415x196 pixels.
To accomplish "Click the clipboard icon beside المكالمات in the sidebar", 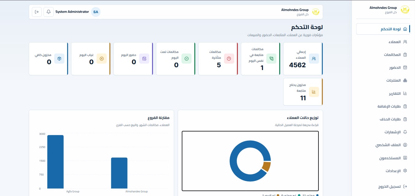I will (405, 55).
